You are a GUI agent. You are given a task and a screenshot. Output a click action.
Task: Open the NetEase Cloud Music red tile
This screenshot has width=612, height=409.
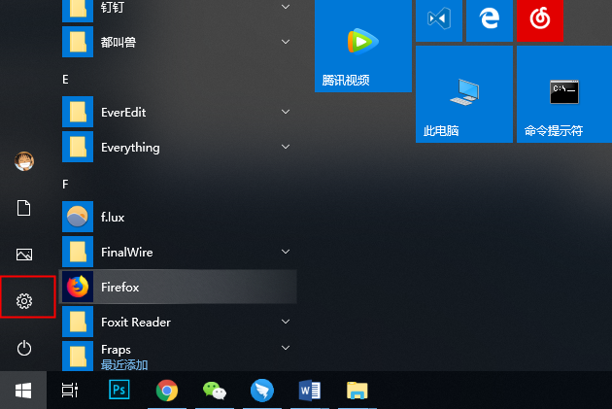[x=540, y=20]
